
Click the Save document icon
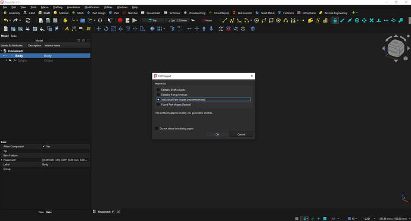pyautogui.click(x=55, y=20)
